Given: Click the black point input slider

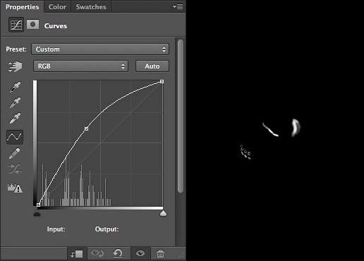Looking at the screenshot, I should pos(37,213).
